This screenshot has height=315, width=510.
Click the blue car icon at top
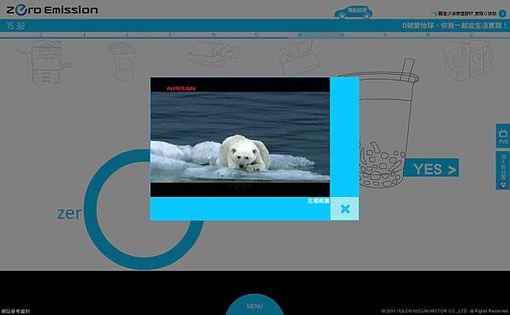coord(354,13)
